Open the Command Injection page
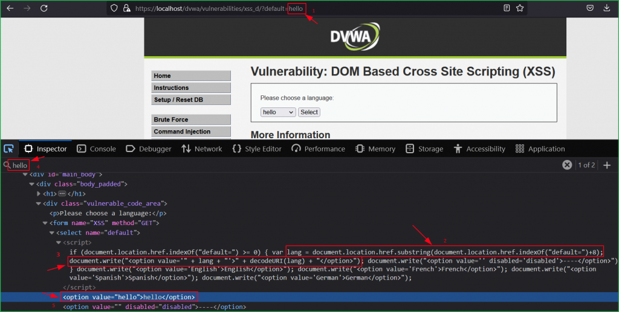Viewport: 619px width, 312px height. 191,132
